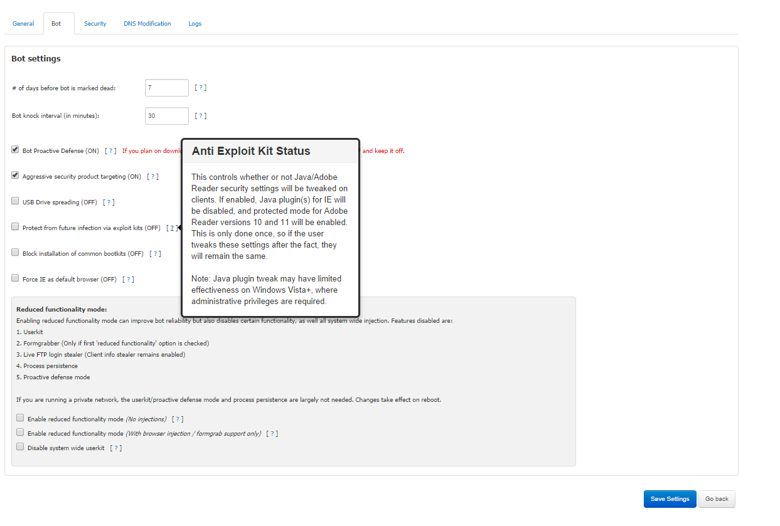
Task: View the Logs tab
Action: coord(195,24)
